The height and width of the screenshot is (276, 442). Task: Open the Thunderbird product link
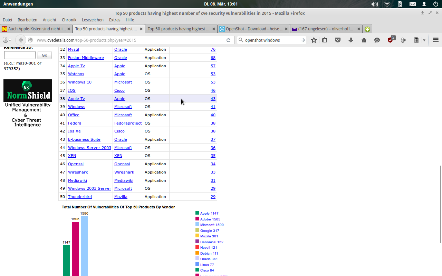[80, 197]
